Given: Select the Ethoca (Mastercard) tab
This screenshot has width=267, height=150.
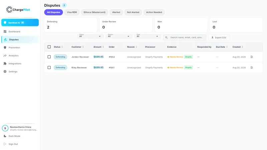Looking at the screenshot, I should click(94, 12).
